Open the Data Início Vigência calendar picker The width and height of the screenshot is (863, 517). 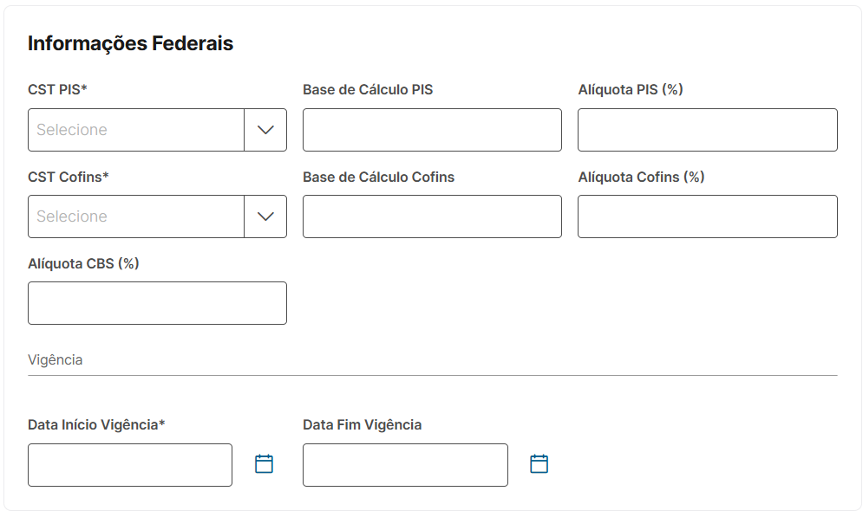pos(264,464)
